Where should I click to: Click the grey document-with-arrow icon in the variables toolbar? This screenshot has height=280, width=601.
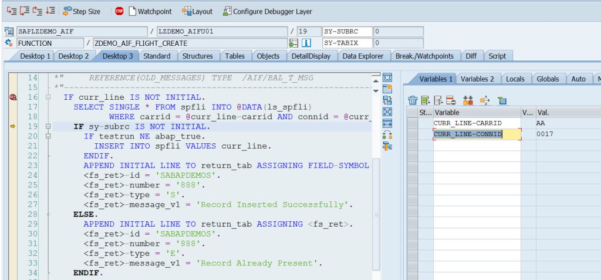click(438, 100)
